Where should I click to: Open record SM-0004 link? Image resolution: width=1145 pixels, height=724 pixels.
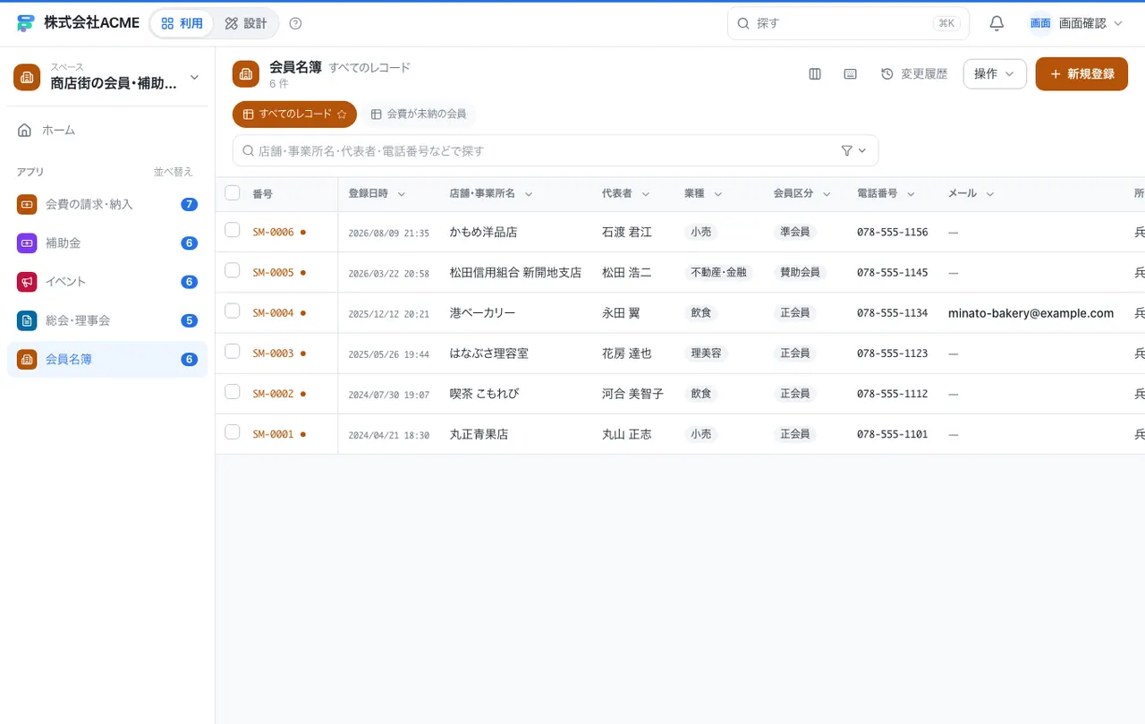click(273, 312)
